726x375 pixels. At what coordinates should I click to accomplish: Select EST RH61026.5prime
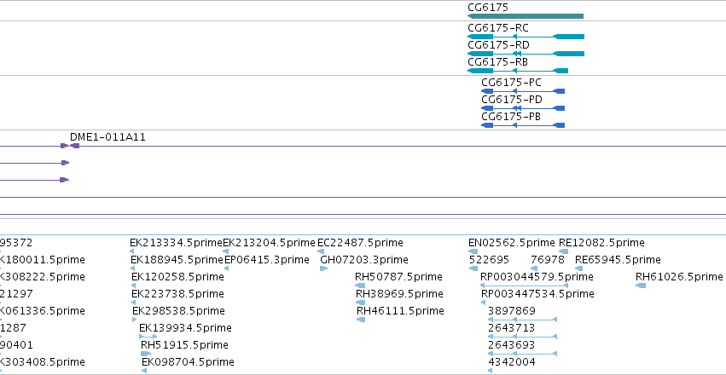tap(641, 286)
